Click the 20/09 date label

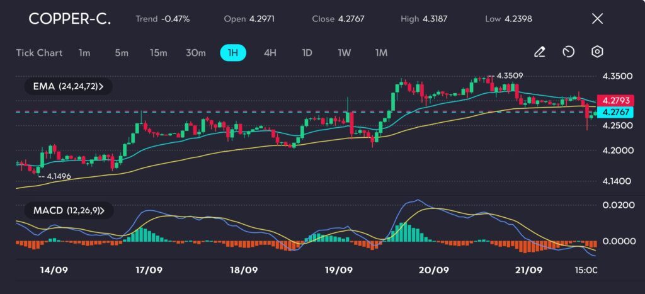(435, 270)
